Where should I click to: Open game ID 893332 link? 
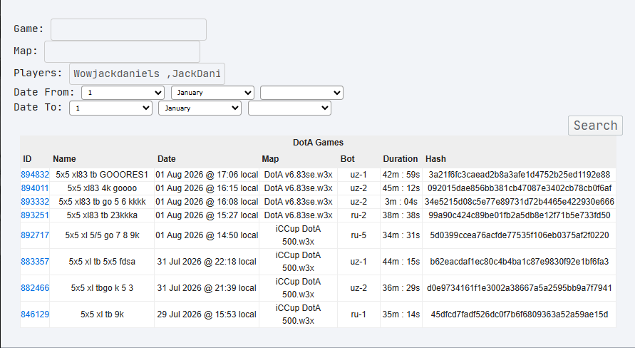(x=35, y=202)
